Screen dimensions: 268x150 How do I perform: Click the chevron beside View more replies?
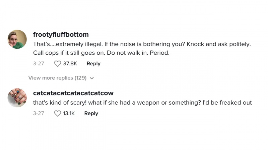click(92, 78)
